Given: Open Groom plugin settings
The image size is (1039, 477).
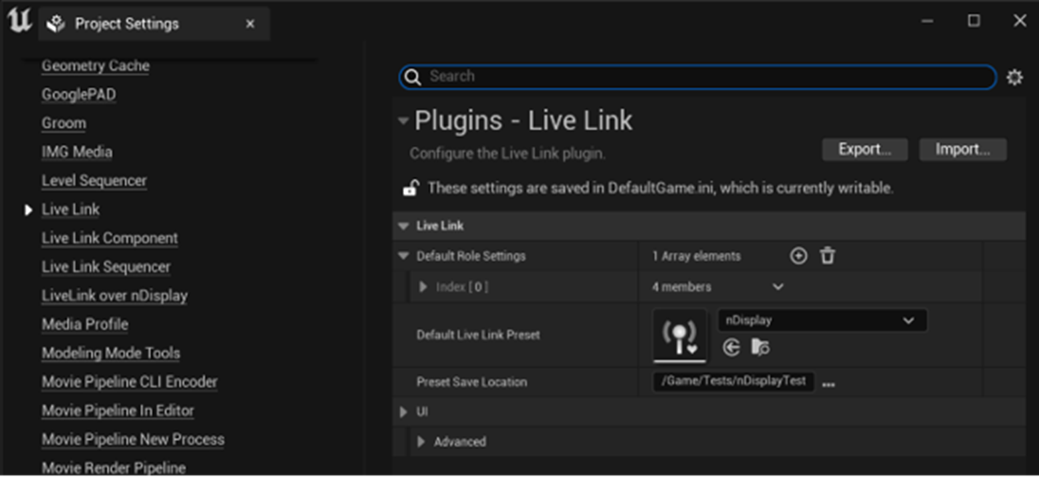Looking at the screenshot, I should [x=64, y=123].
